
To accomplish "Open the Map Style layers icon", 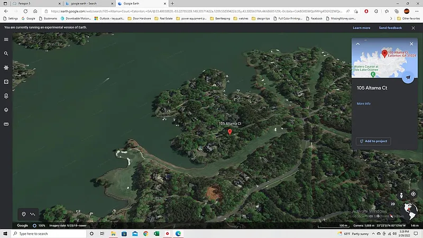I will 6,110.
